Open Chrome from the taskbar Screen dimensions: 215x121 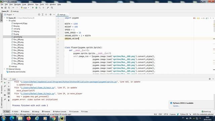53,118
